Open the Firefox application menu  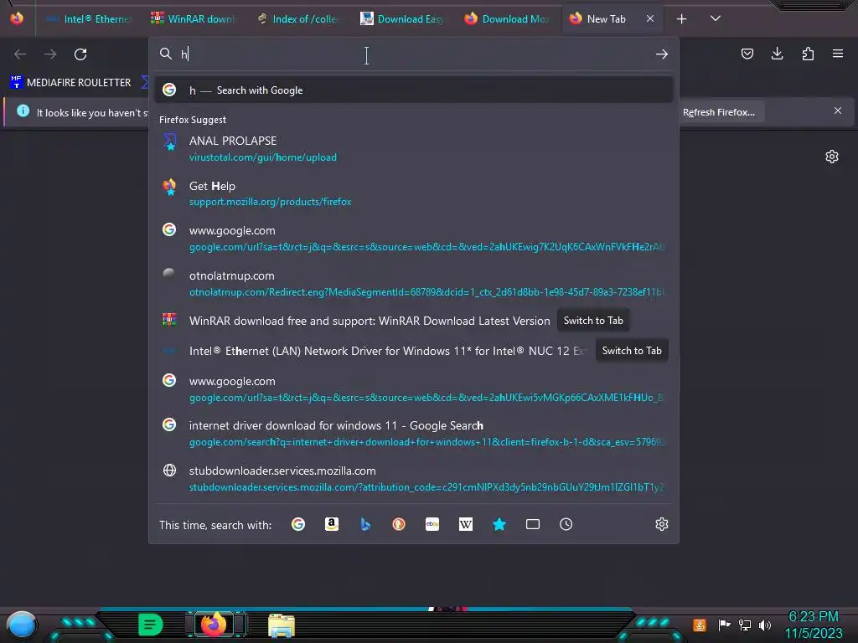(838, 54)
